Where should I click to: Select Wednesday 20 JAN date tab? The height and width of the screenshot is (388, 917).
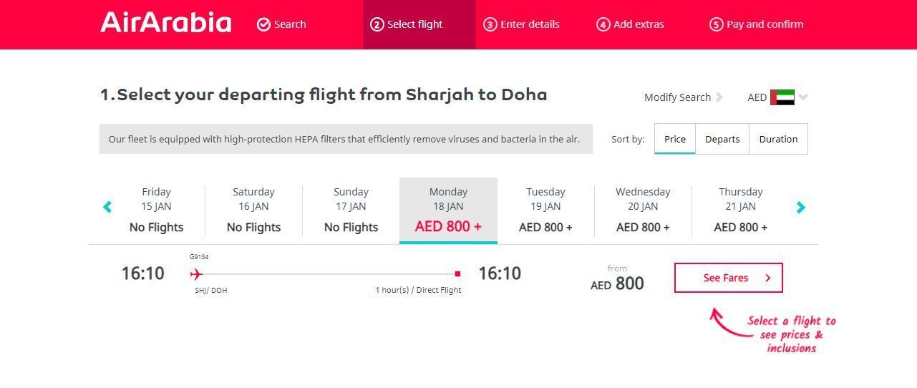pos(643,210)
